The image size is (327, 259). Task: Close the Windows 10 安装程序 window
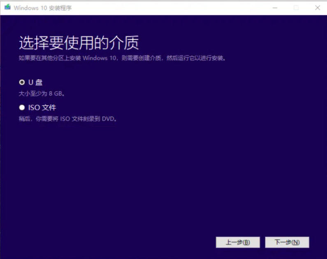[x=318, y=8]
